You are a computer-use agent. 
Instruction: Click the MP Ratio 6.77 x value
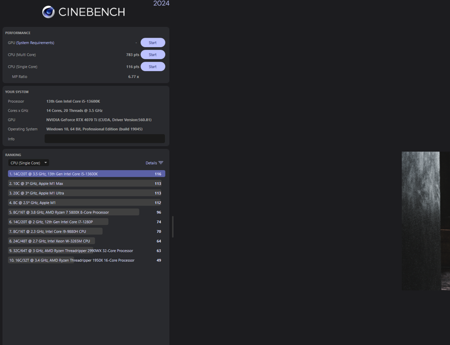133,77
